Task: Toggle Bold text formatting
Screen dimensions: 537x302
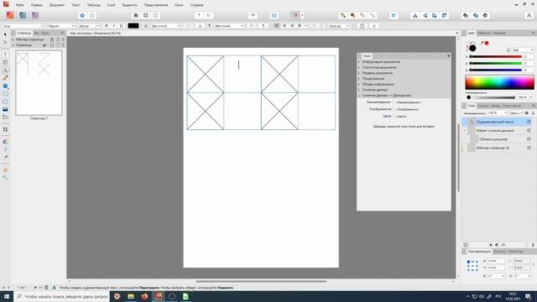Action: coord(107,26)
